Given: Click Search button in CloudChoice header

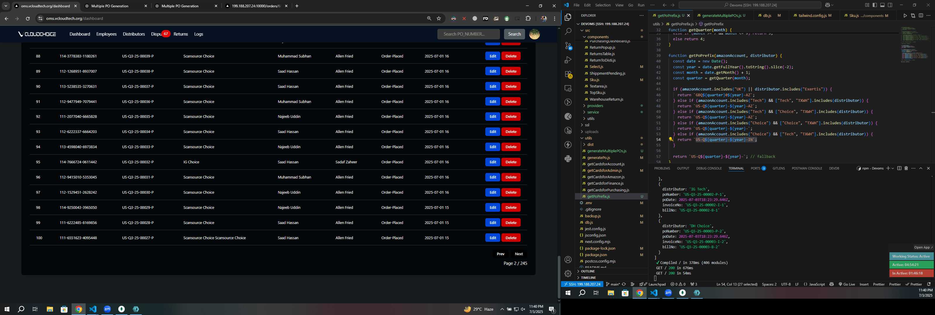Looking at the screenshot, I should 514,34.
